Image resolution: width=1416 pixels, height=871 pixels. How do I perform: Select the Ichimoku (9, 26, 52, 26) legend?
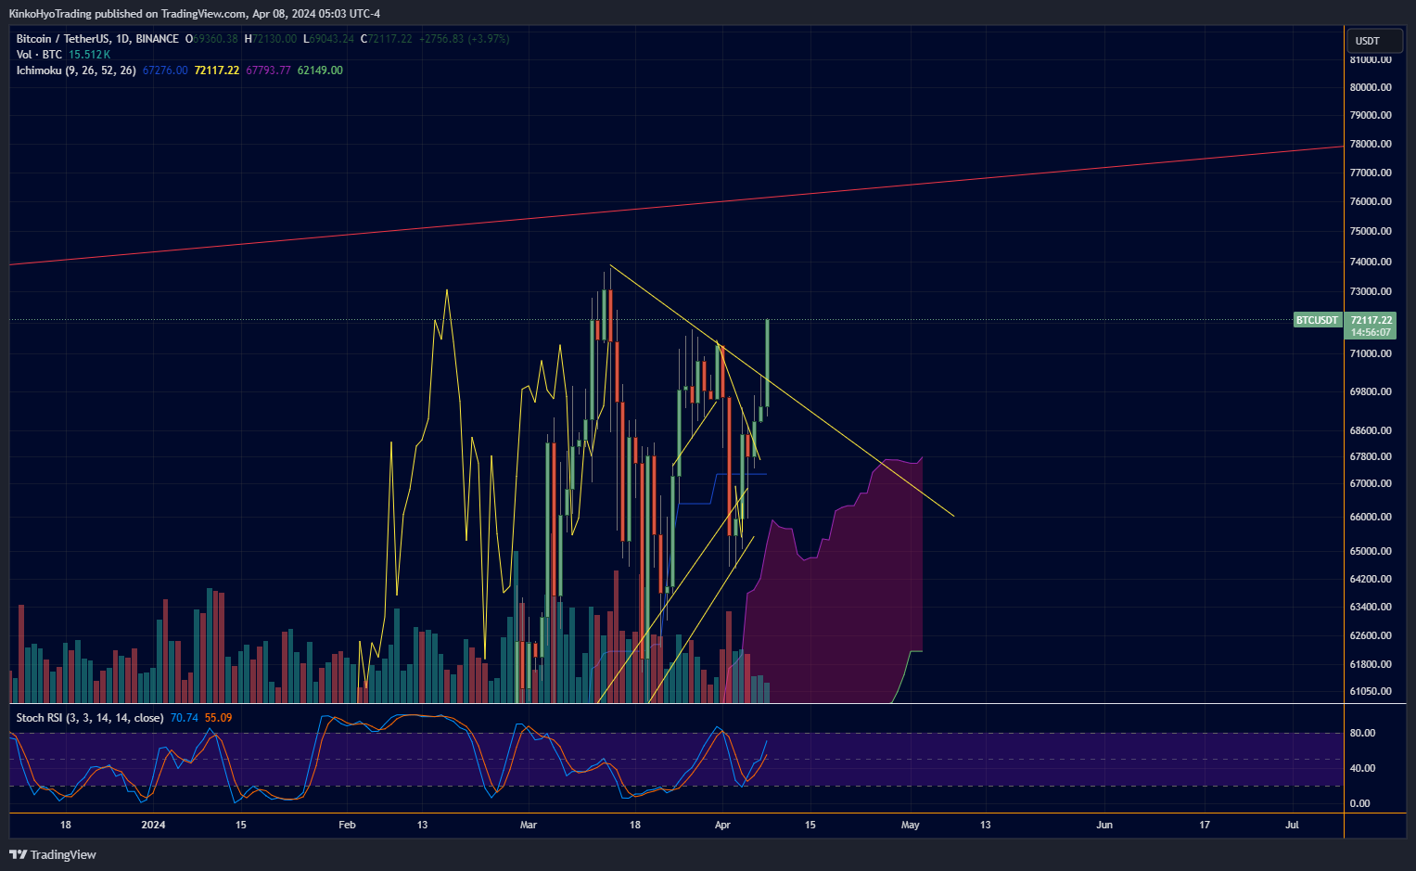tap(76, 70)
